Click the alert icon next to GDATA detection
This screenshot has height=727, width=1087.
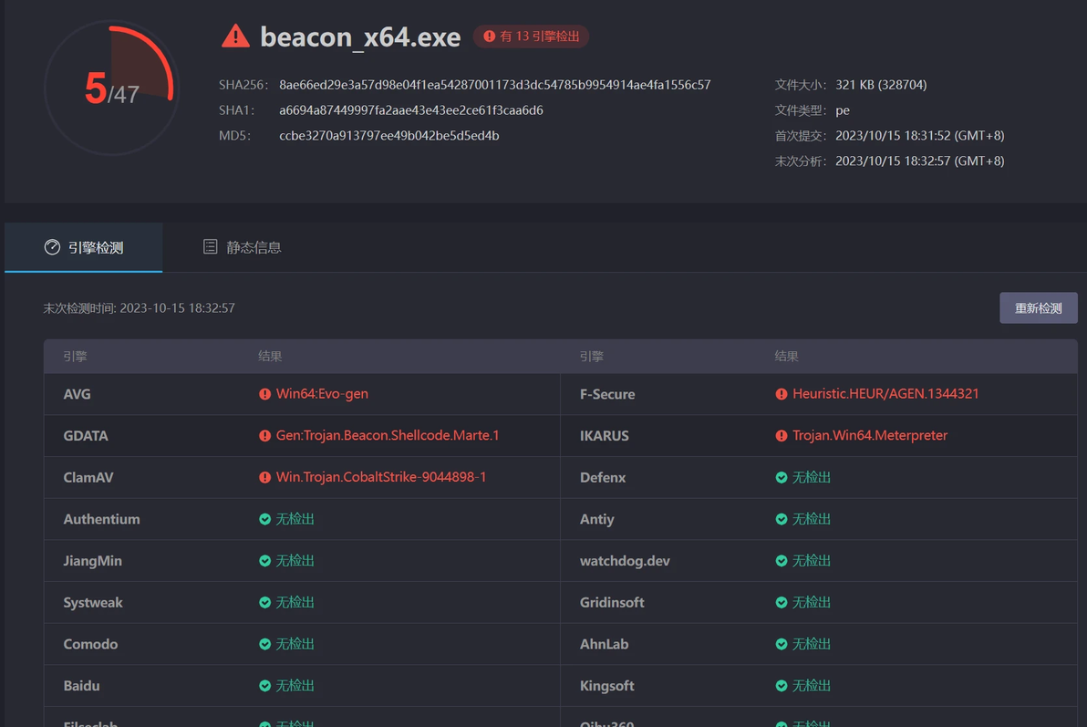tap(264, 436)
